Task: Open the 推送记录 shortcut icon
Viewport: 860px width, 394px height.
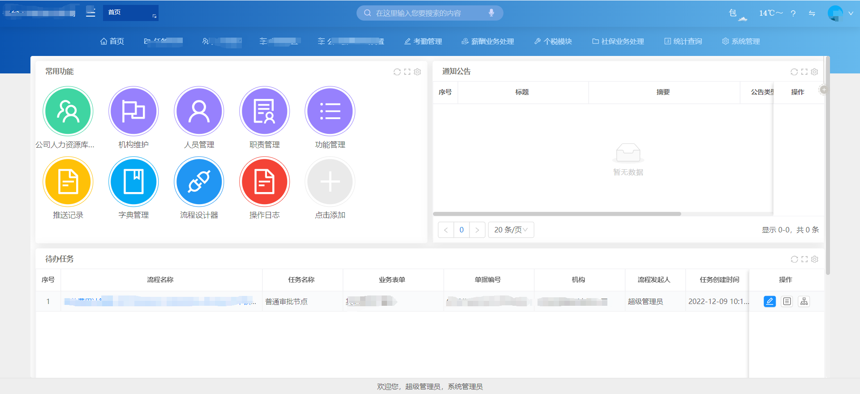Action: [x=68, y=182]
